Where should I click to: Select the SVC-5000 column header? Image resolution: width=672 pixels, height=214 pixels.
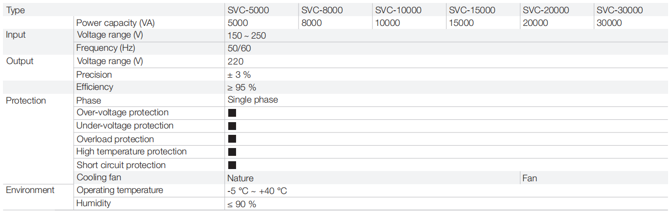click(x=248, y=10)
